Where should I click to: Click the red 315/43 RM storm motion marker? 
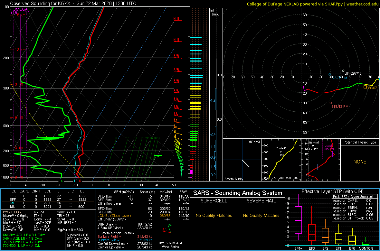tap(330, 103)
